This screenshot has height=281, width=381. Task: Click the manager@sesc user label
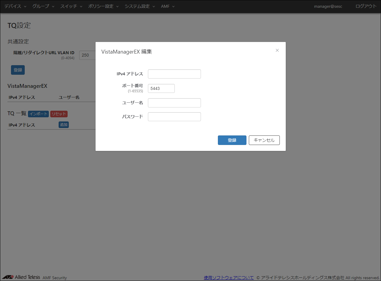pos(328,6)
